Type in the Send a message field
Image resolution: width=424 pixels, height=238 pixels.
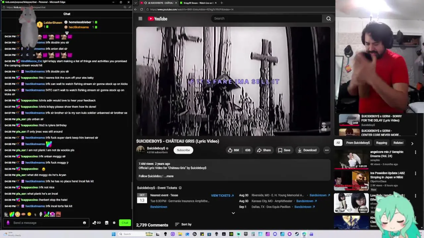tap(46, 223)
